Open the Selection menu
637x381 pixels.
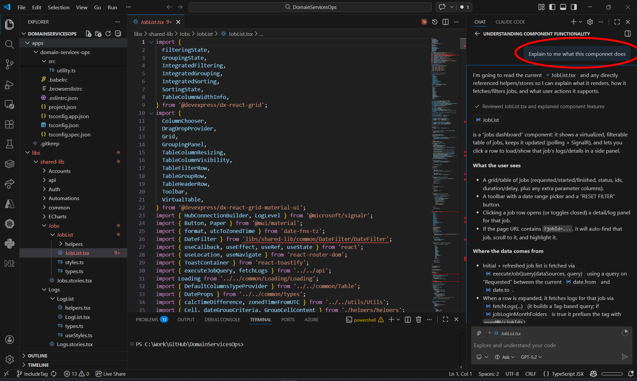[x=58, y=7]
